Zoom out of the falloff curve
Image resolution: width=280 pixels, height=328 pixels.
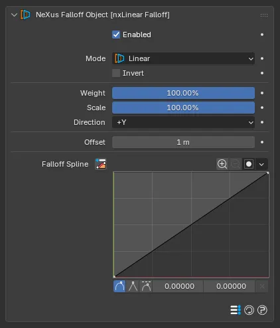coord(236,164)
